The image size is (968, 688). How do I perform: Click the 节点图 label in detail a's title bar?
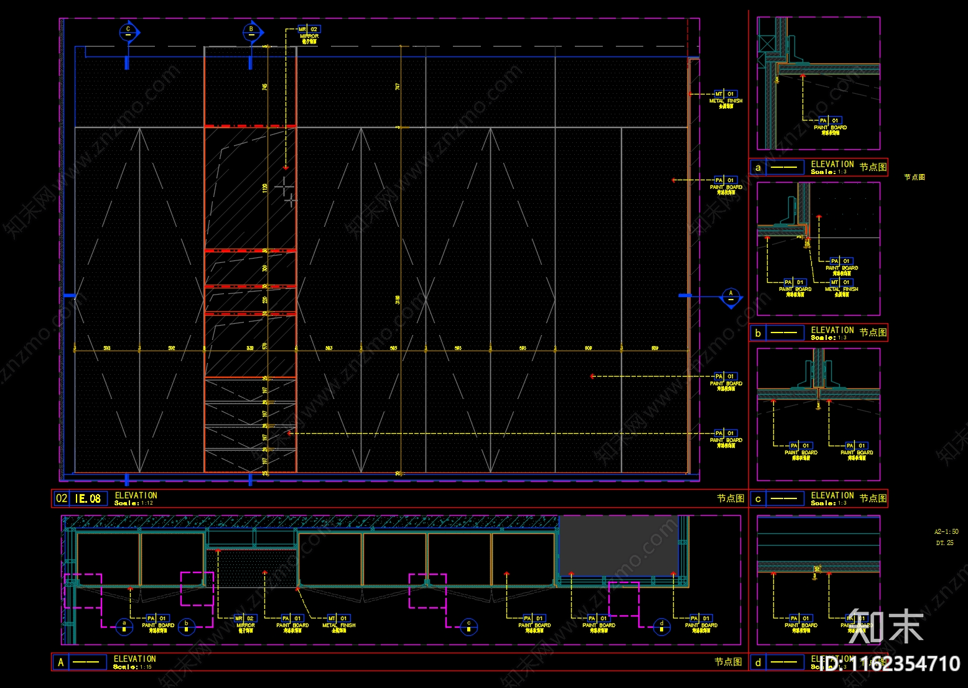point(873,167)
